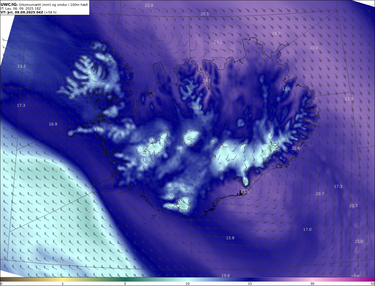Image resolution: width=375 pixels, height=286 pixels.
Task: Select the map value 20.7
Action: click(320, 194)
